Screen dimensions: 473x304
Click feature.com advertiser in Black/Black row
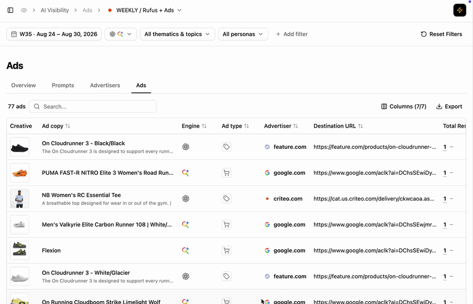point(290,147)
